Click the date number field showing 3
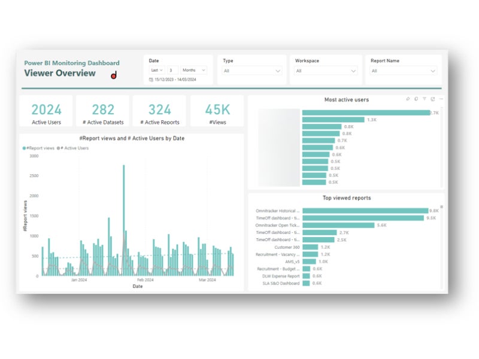The image size is (479, 359). 172,70
